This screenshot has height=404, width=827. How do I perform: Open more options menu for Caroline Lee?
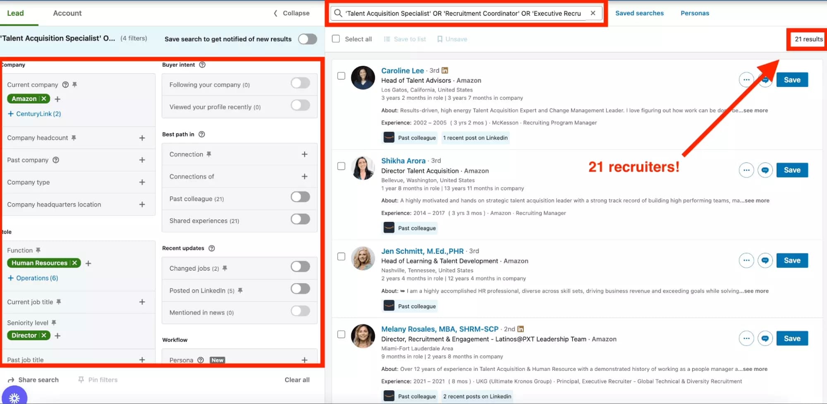coord(746,79)
